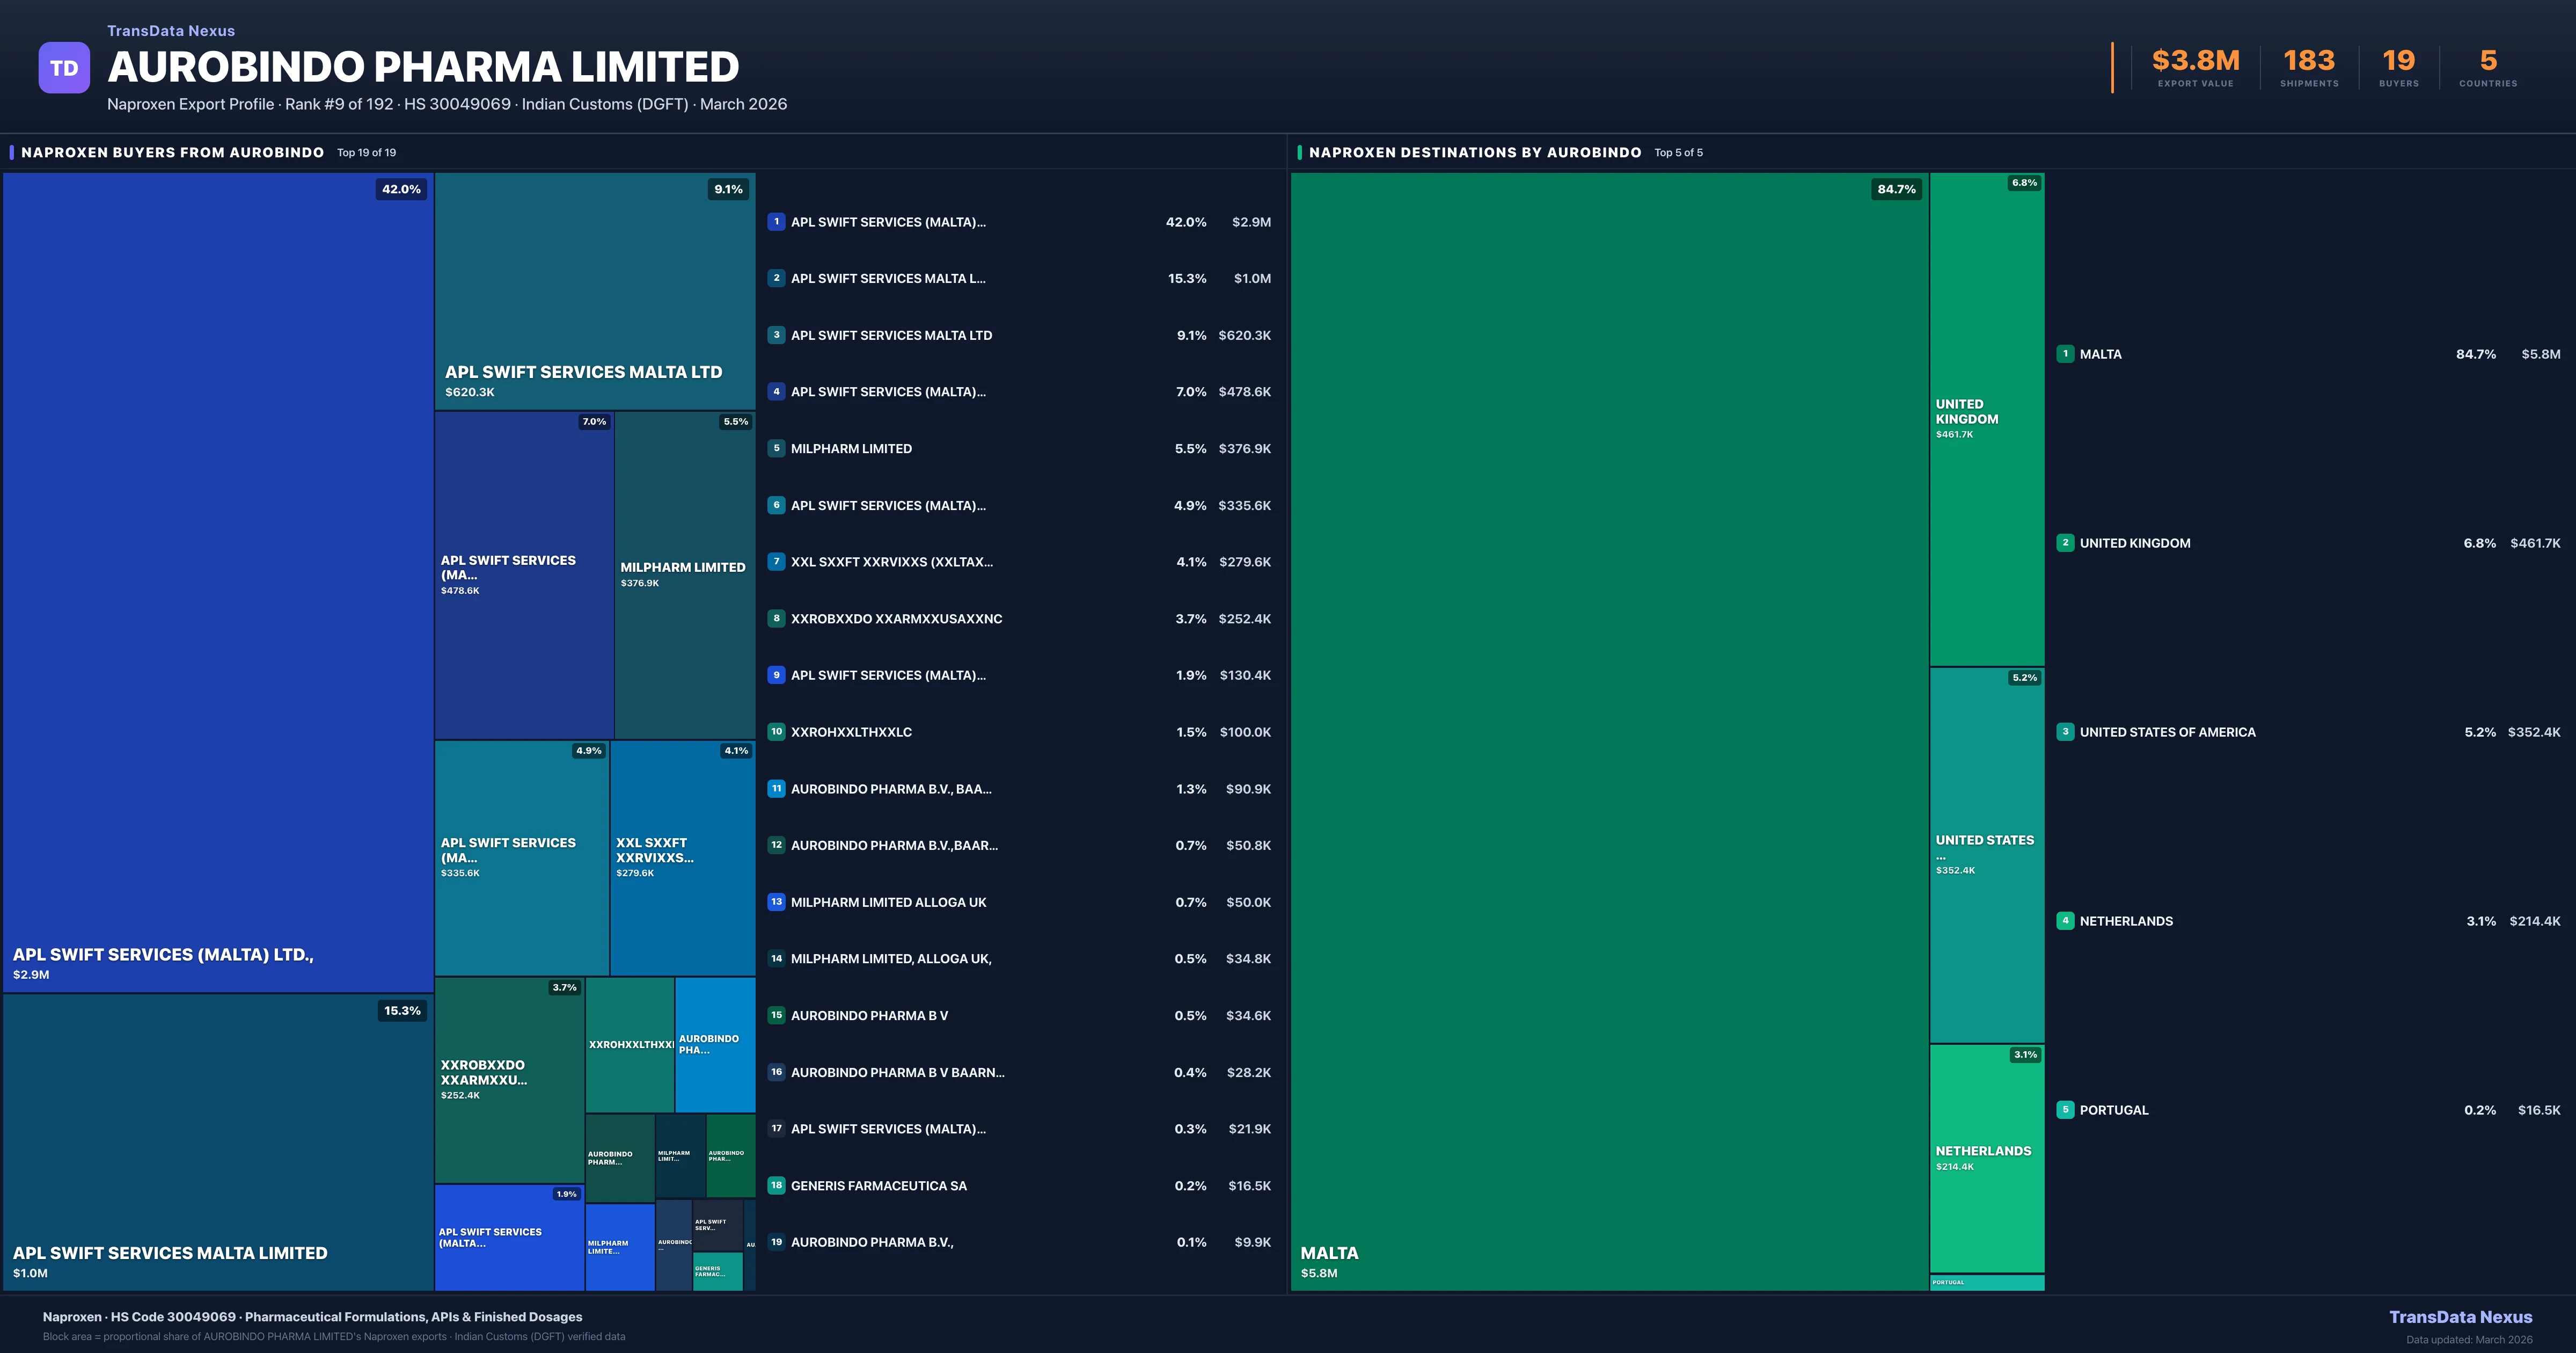This screenshot has width=2576, height=1353.
Task: Toggle the 6.8% badge on UNITED KINGDOM block
Action: 2022,183
